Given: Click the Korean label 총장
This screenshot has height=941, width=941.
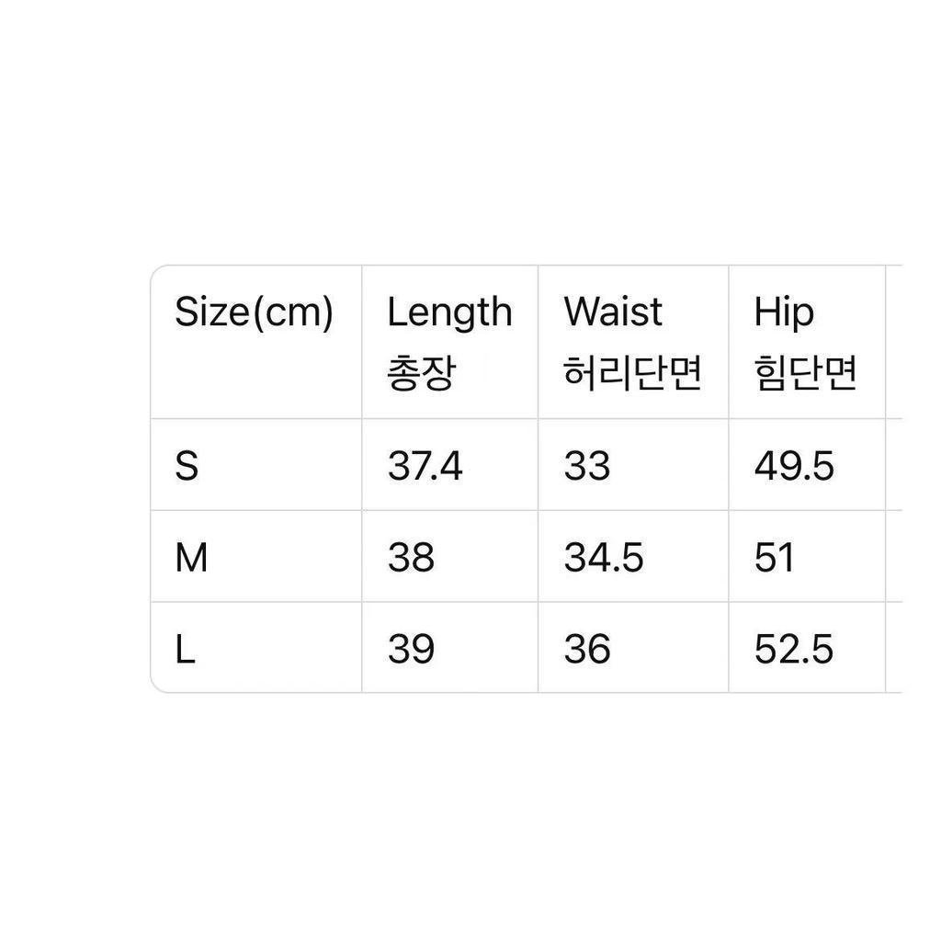Looking at the screenshot, I should click(421, 375).
